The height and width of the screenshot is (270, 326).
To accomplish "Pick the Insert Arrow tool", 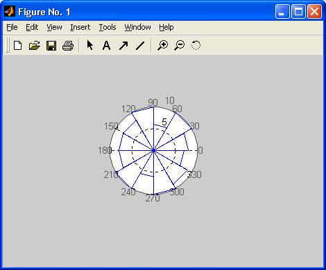I will 123,45.
